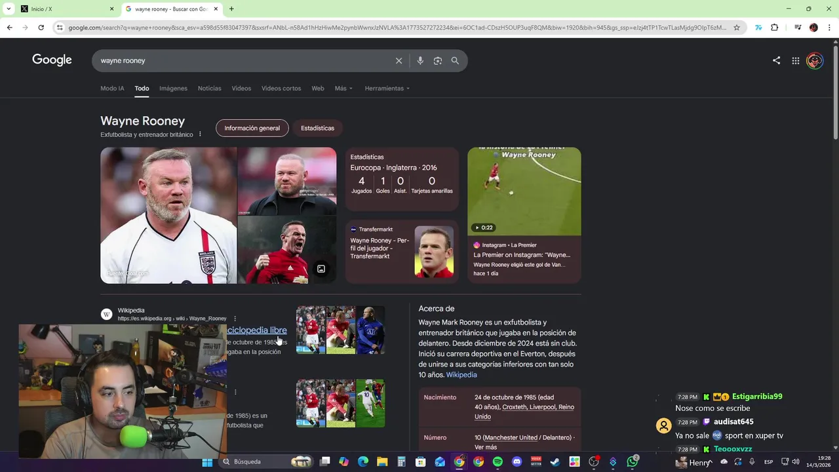
Task: Open the share icon near Google apps
Action: tap(776, 60)
